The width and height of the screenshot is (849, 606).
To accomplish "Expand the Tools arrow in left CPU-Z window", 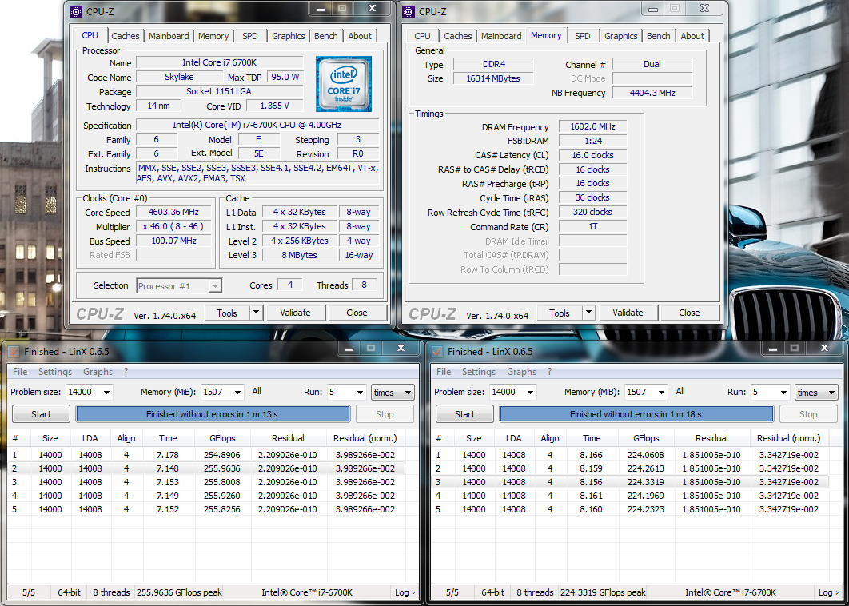I will (x=256, y=313).
